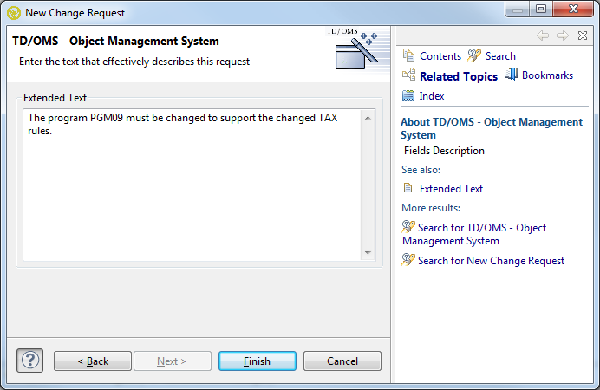Screen dimensions: 600x390
Task: Click the text area scroll down arrow
Action: (368, 252)
